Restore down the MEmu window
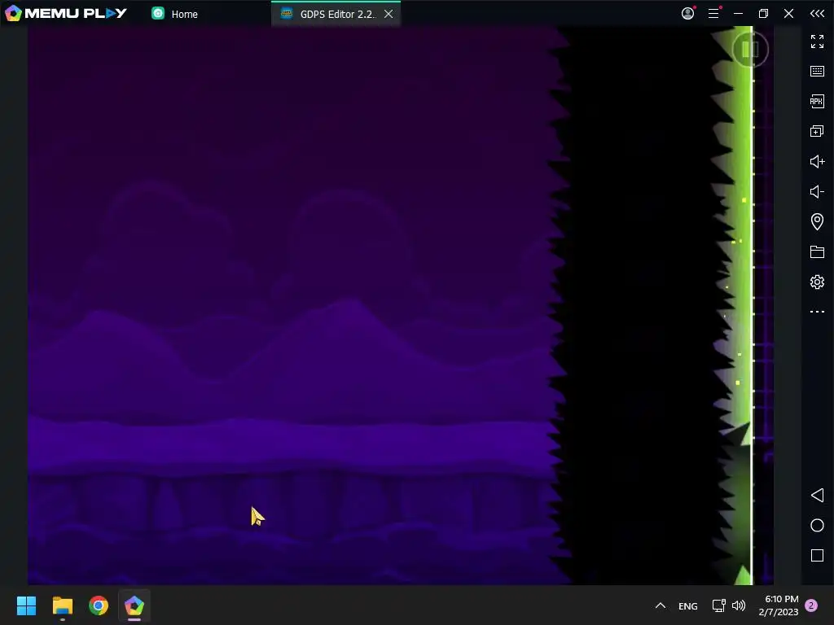This screenshot has width=834, height=625. point(763,13)
